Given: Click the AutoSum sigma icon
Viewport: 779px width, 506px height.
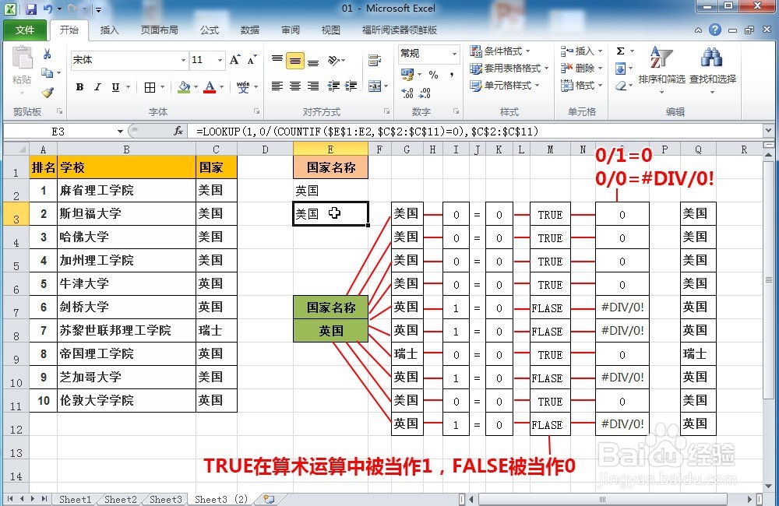Looking at the screenshot, I should (x=621, y=51).
